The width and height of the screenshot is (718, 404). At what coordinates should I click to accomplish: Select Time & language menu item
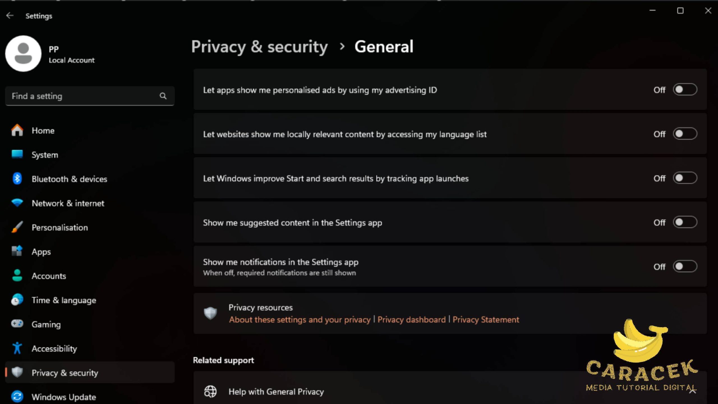pyautogui.click(x=63, y=300)
